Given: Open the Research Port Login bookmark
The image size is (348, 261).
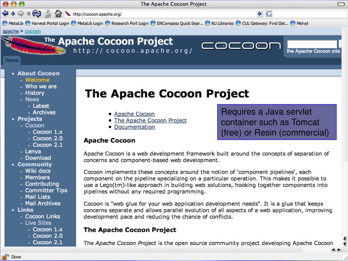Looking at the screenshot, I should [127, 23].
